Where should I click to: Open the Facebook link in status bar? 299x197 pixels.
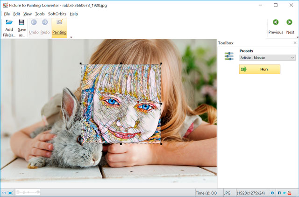[x=279, y=192]
